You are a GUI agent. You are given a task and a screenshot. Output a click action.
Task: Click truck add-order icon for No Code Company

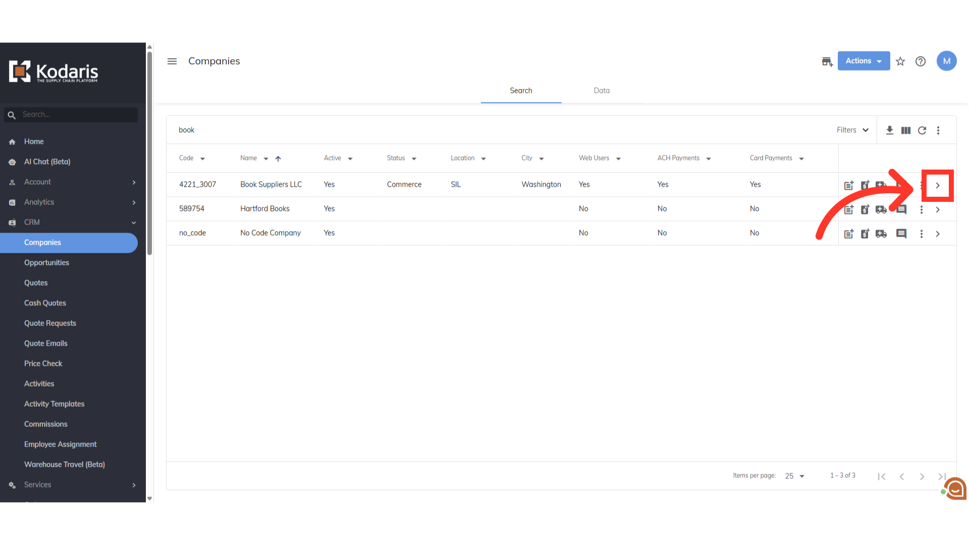(x=881, y=234)
